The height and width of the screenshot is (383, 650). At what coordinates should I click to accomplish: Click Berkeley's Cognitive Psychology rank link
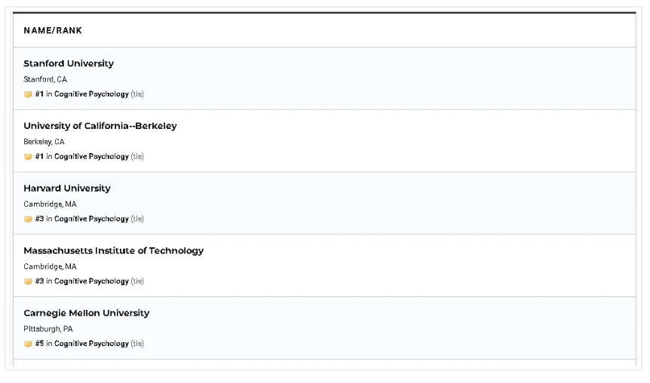(x=82, y=157)
